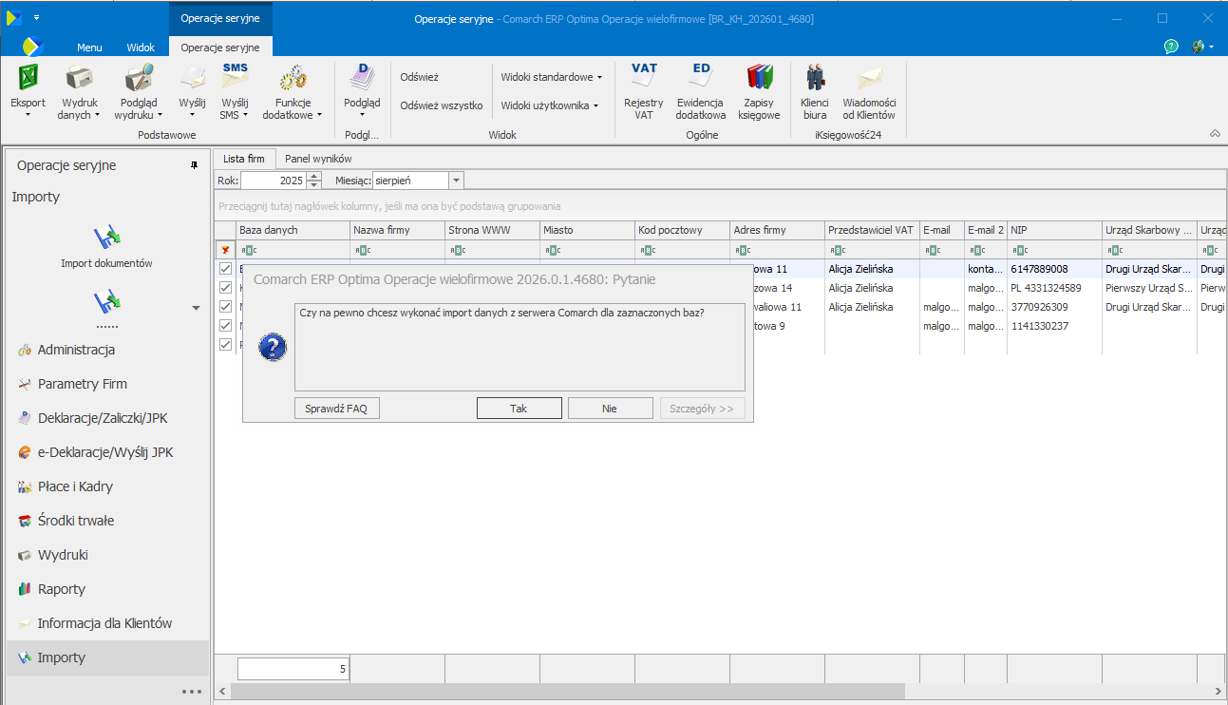Open the Zapisy księgowe books icon
The image size is (1228, 705).
coord(759,77)
